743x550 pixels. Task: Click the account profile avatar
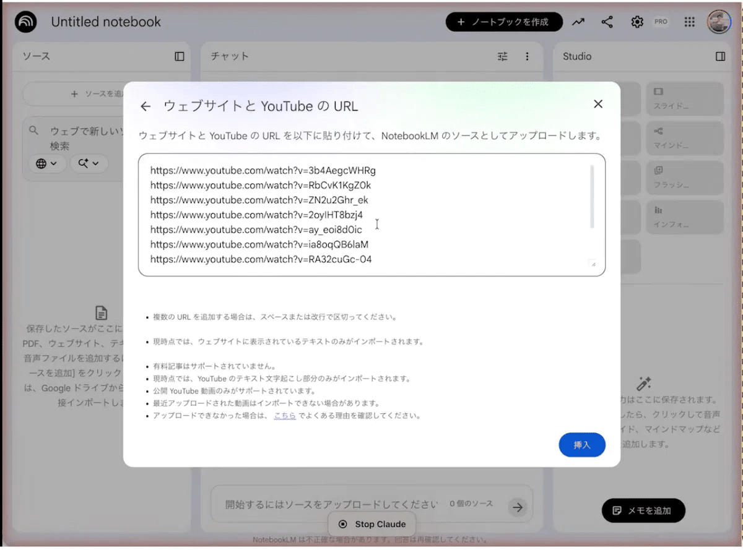(x=719, y=22)
